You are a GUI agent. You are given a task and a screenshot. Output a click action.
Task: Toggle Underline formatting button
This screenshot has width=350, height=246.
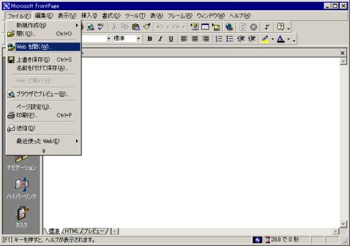coord(171,39)
